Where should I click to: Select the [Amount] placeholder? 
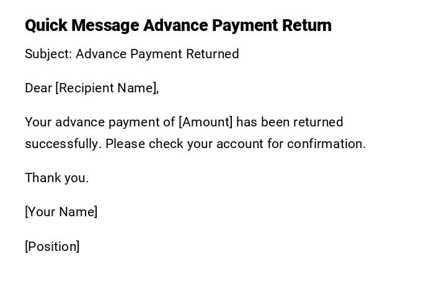point(205,122)
